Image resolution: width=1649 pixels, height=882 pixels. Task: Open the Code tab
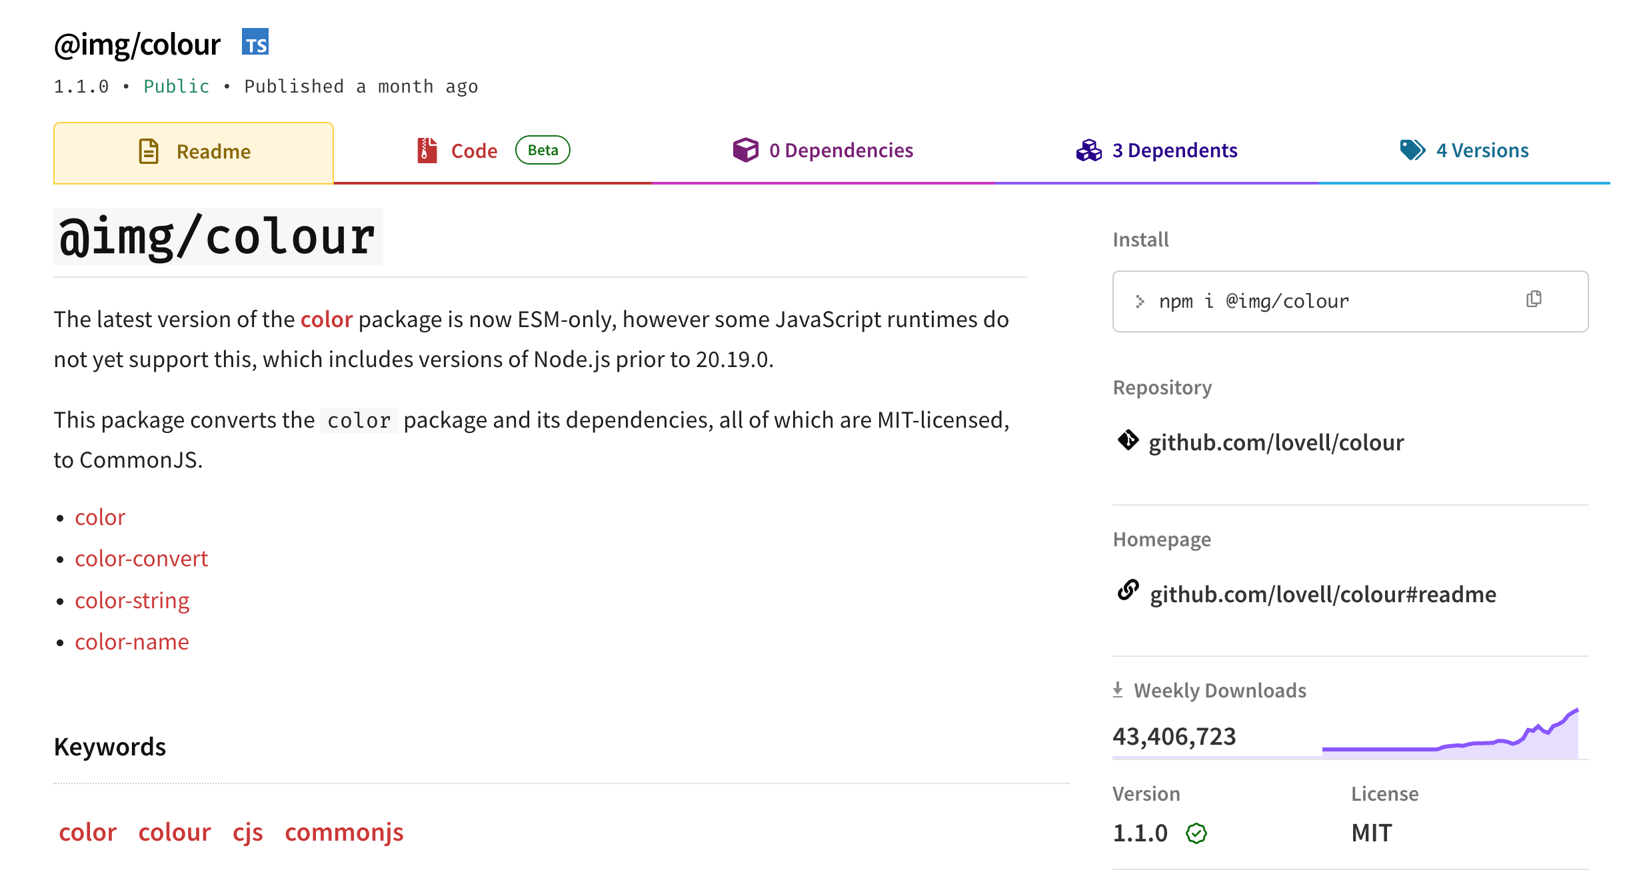(474, 151)
